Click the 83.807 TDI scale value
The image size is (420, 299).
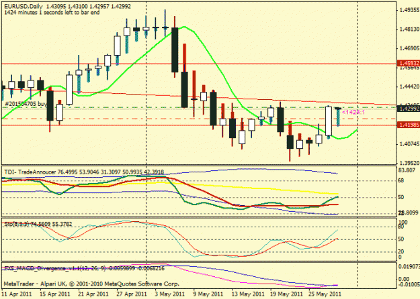407,170
